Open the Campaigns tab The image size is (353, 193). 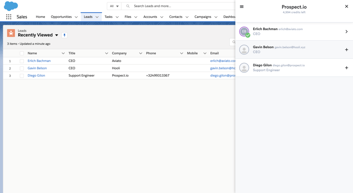203,17
